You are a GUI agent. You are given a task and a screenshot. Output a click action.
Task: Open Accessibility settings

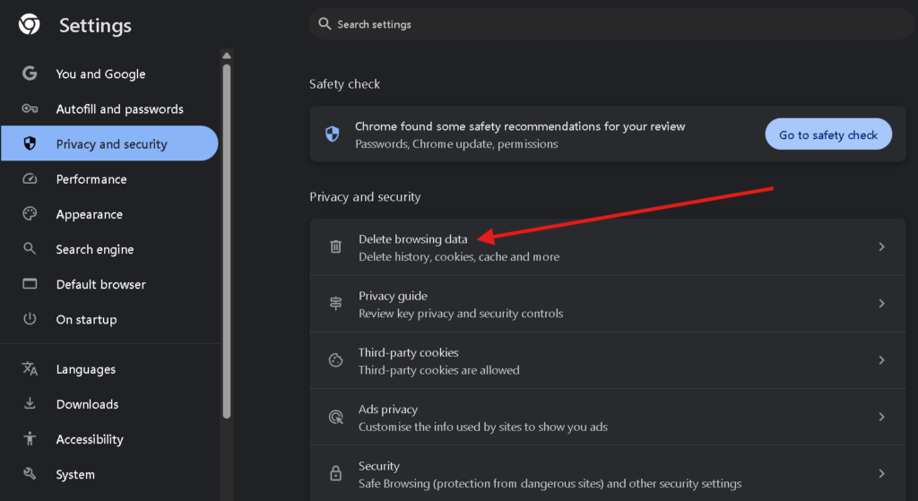109,439
